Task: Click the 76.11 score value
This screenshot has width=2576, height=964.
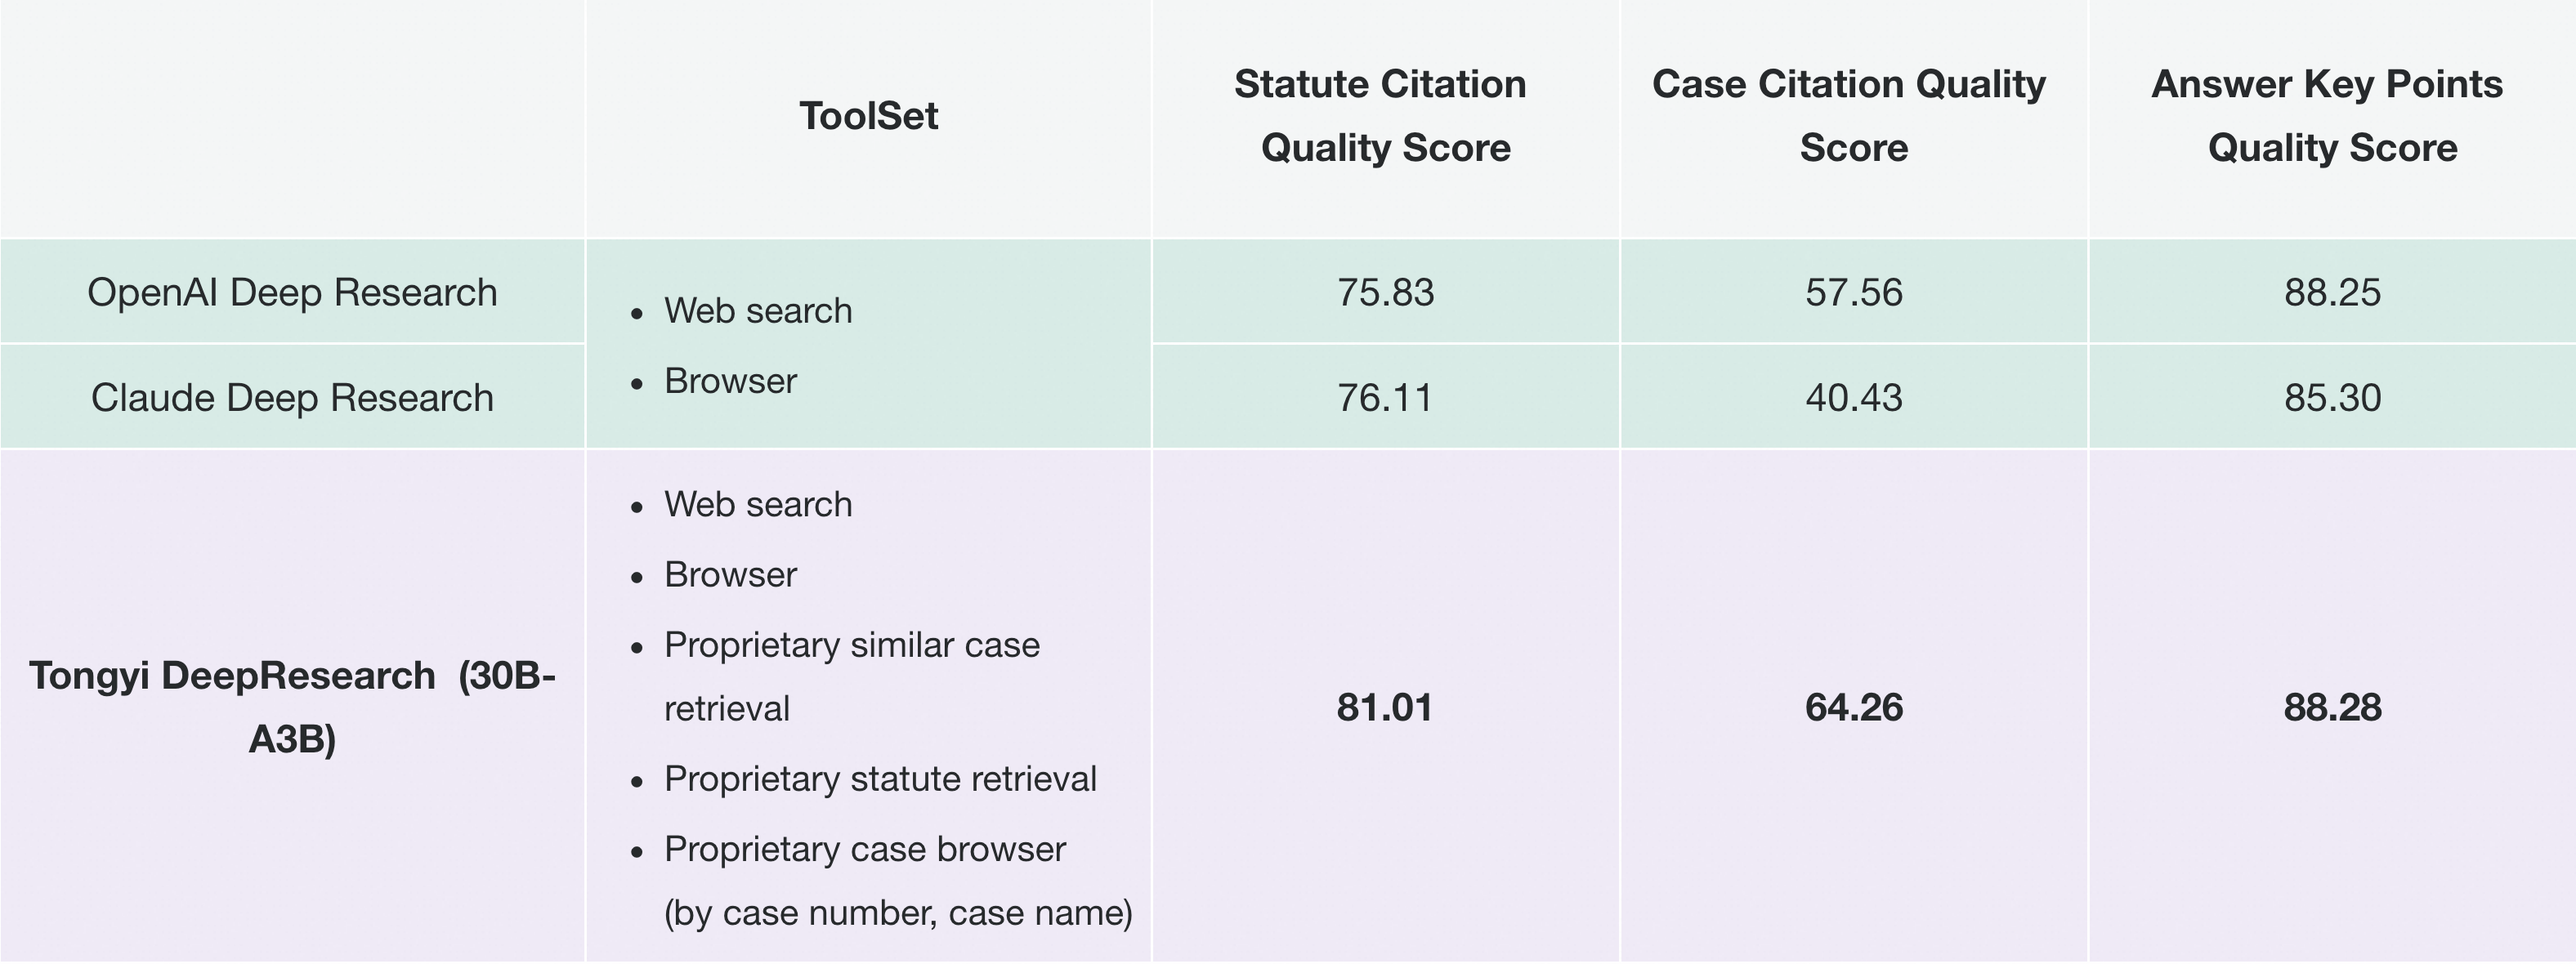Action: [1385, 397]
